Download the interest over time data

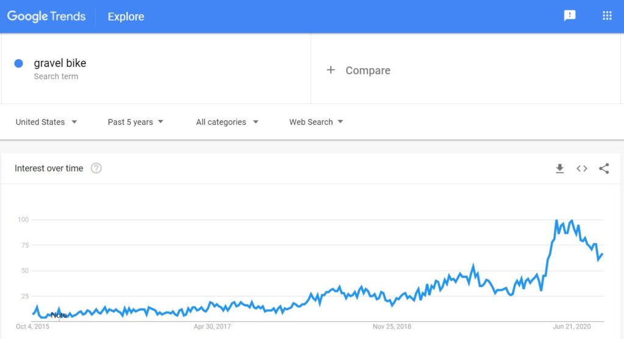(x=559, y=169)
